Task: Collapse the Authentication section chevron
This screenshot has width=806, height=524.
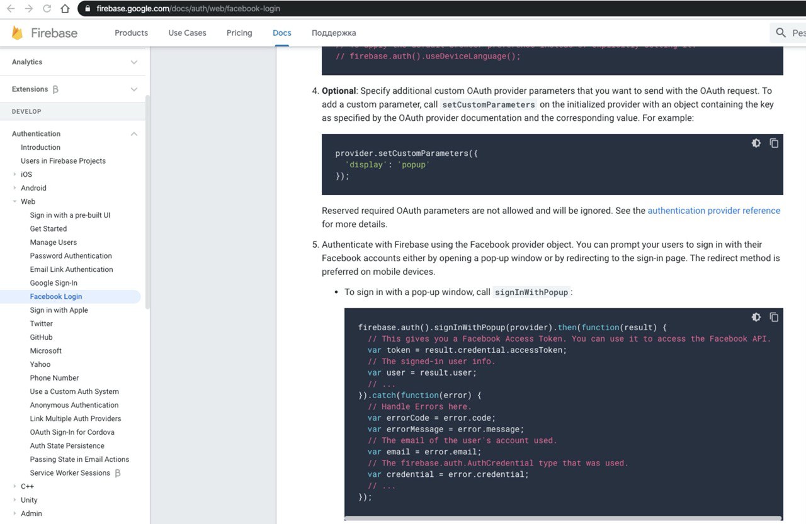Action: click(x=134, y=134)
